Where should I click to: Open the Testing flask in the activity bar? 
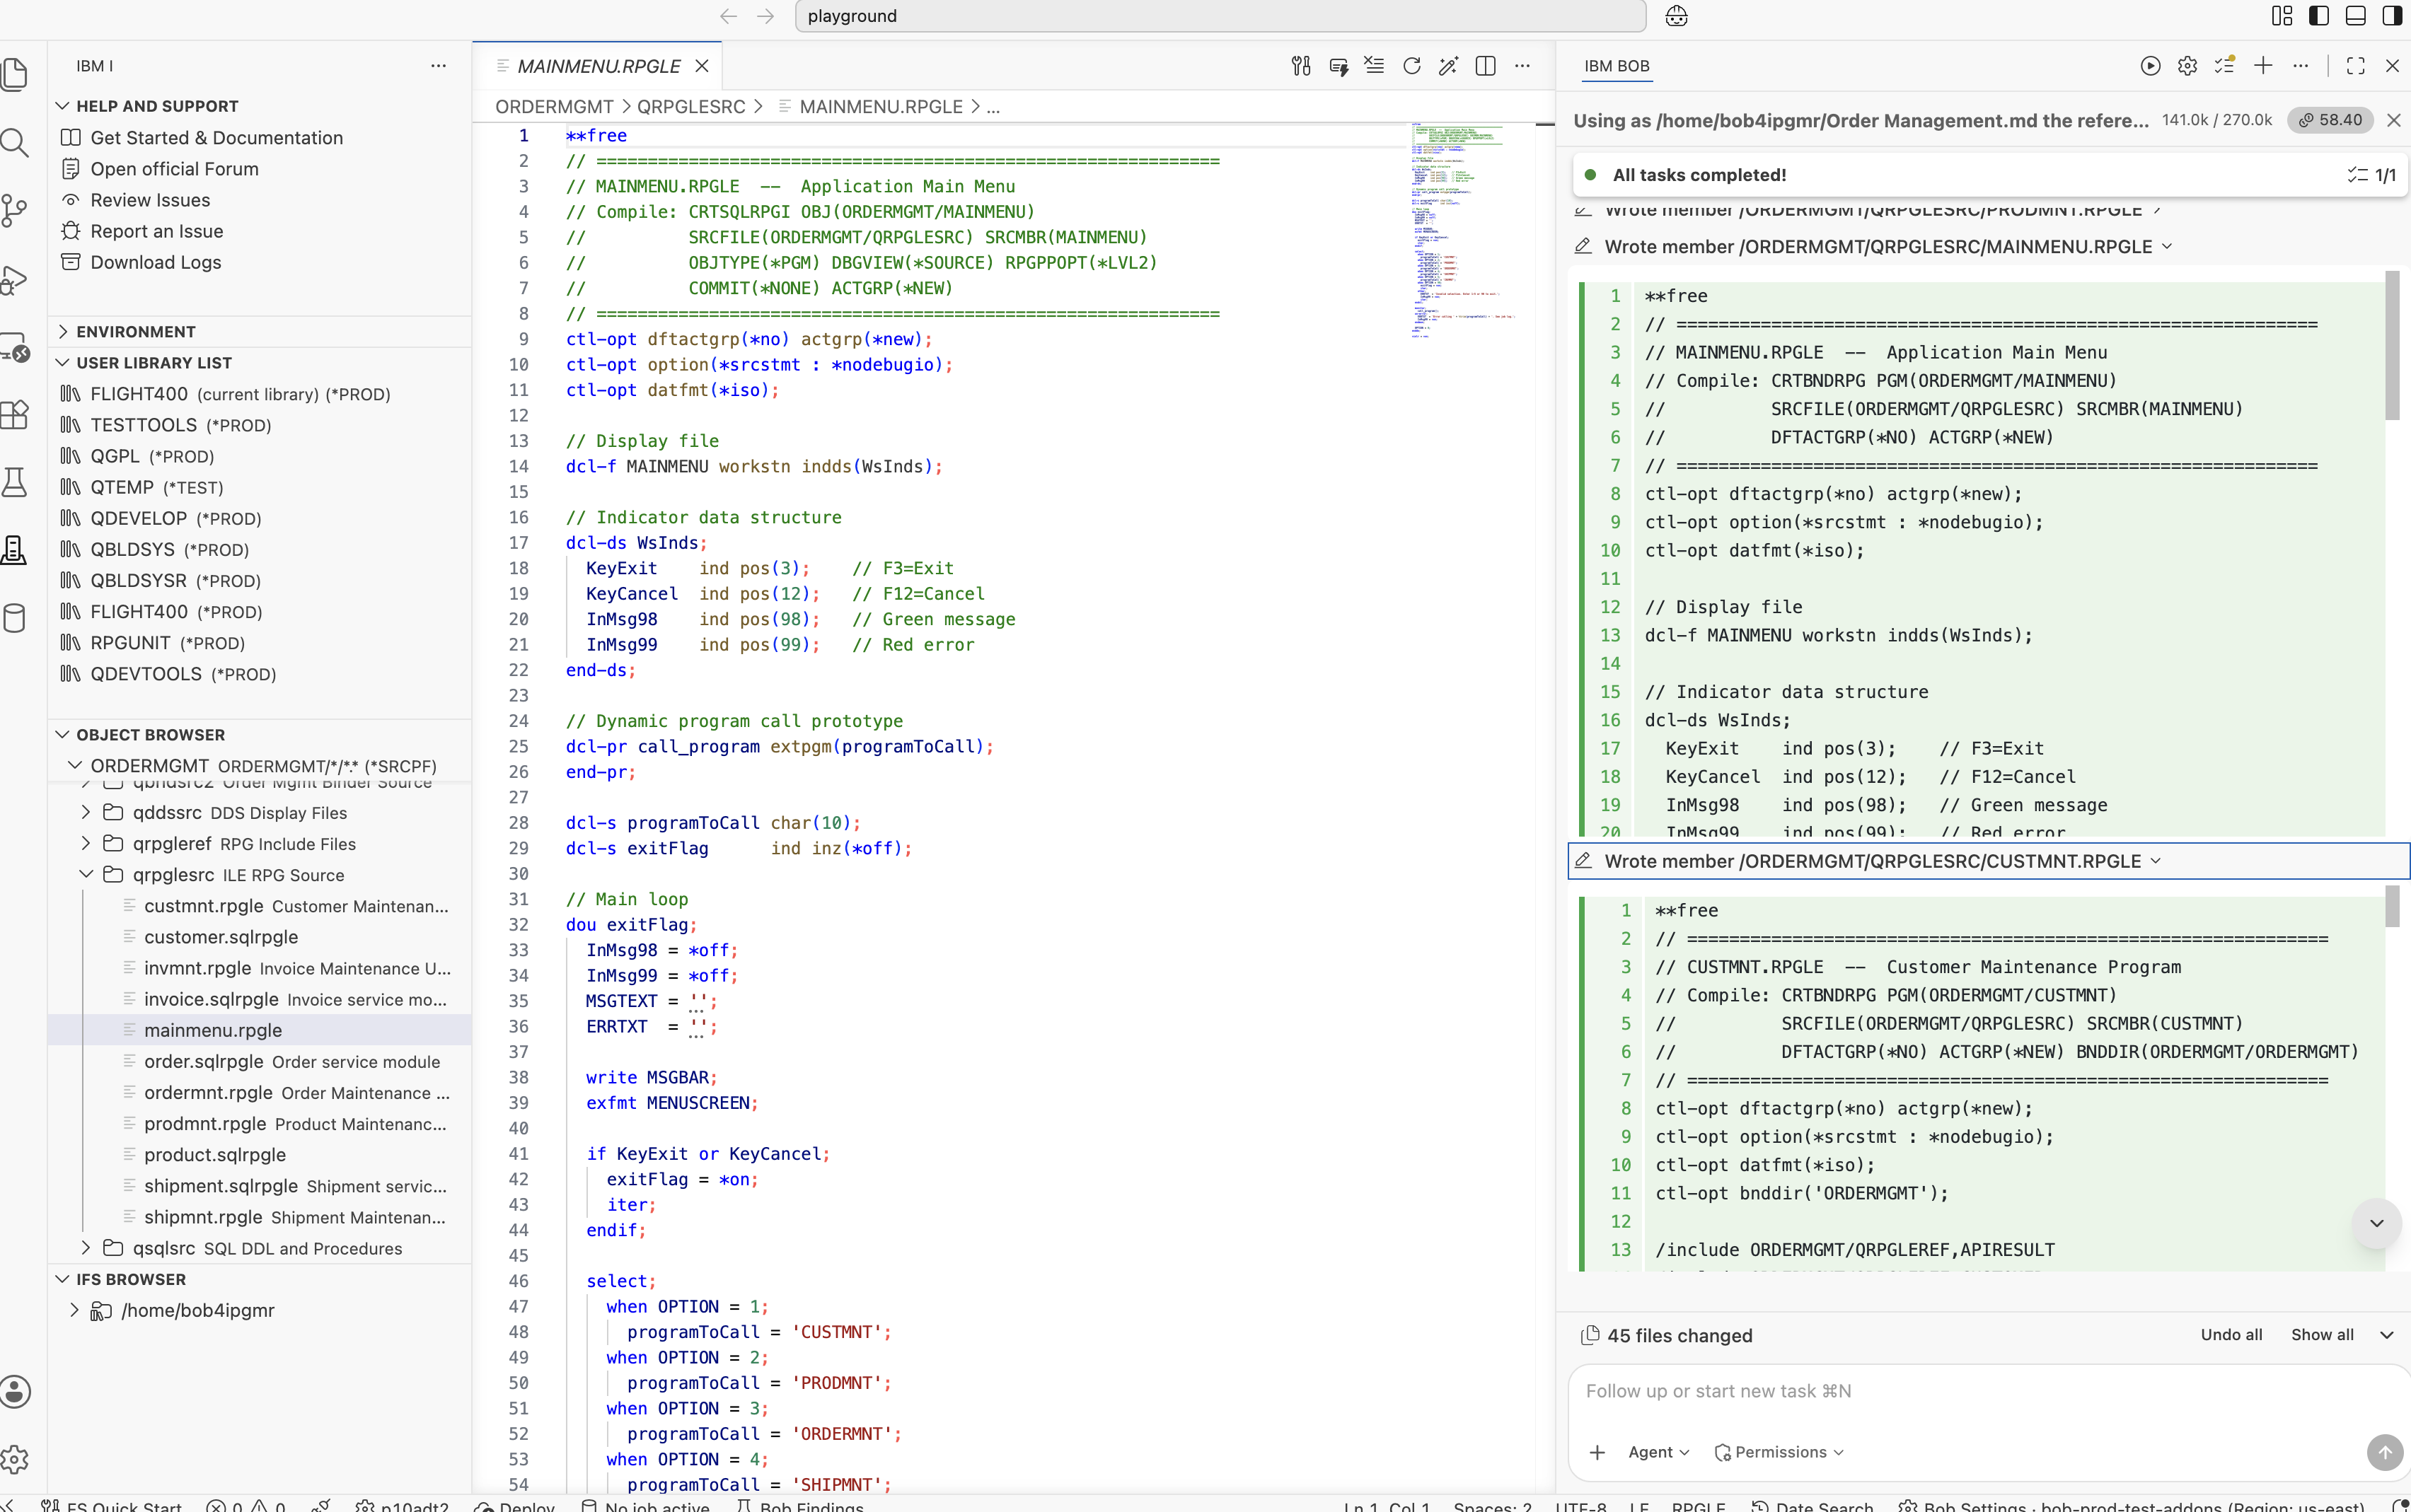coord(14,482)
